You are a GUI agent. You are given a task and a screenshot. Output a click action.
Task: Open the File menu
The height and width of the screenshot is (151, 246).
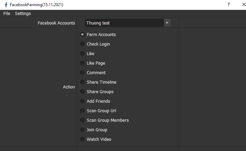coord(7,14)
